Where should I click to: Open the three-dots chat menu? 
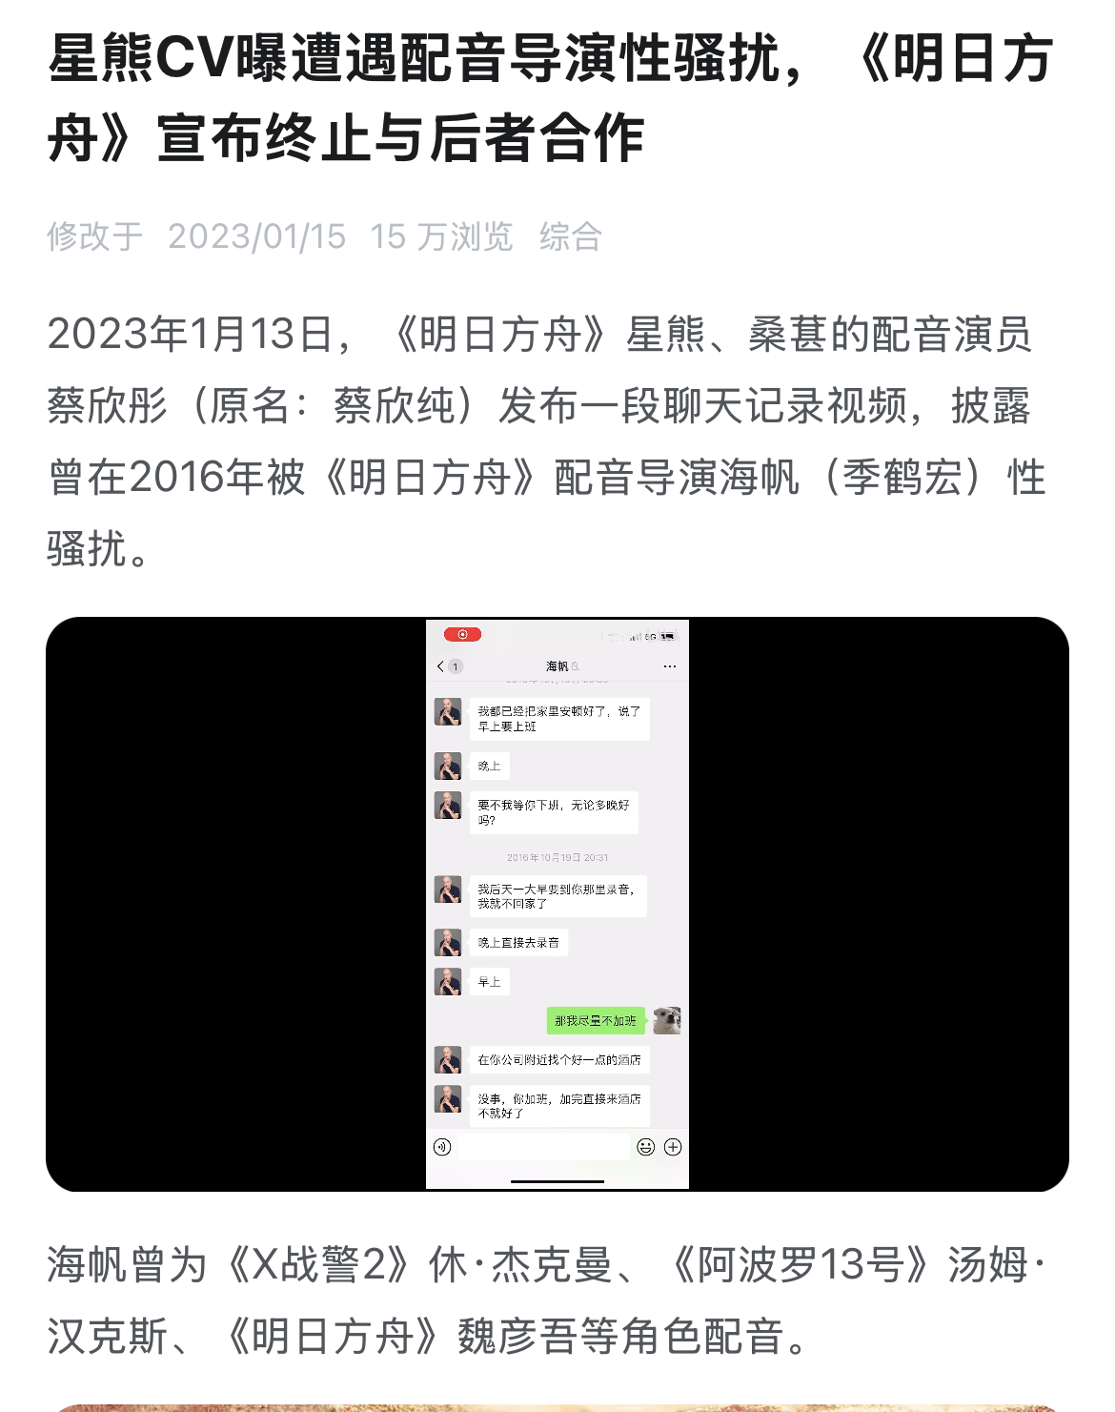coord(670,666)
